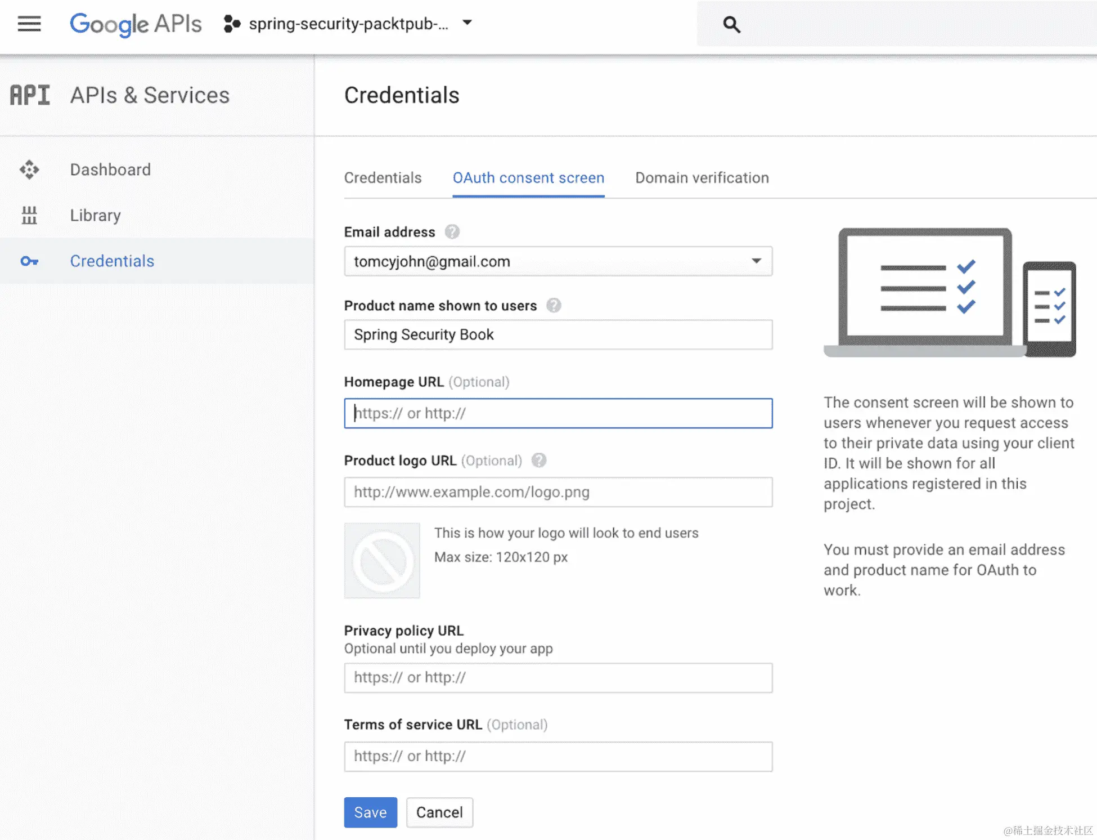The height and width of the screenshot is (840, 1097).
Task: Click the Credentials key icon
Action: coord(29,261)
